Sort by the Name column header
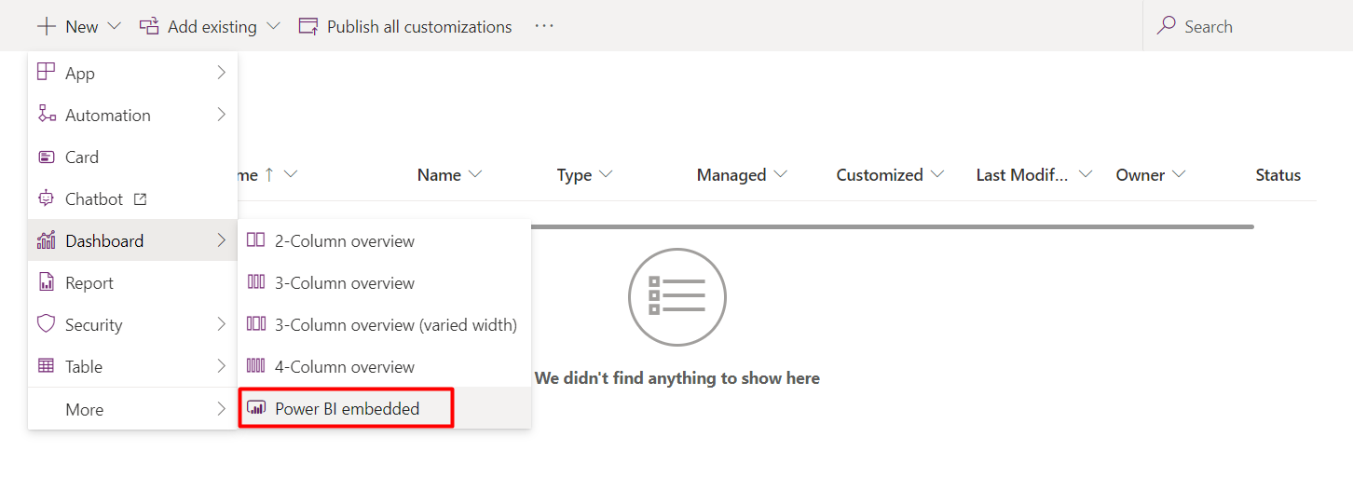Image resolution: width=1353 pixels, height=478 pixels. coord(439,174)
